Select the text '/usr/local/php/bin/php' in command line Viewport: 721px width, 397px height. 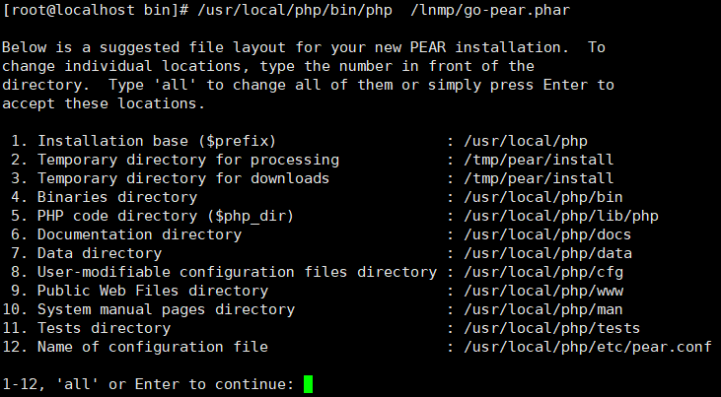pos(295,10)
